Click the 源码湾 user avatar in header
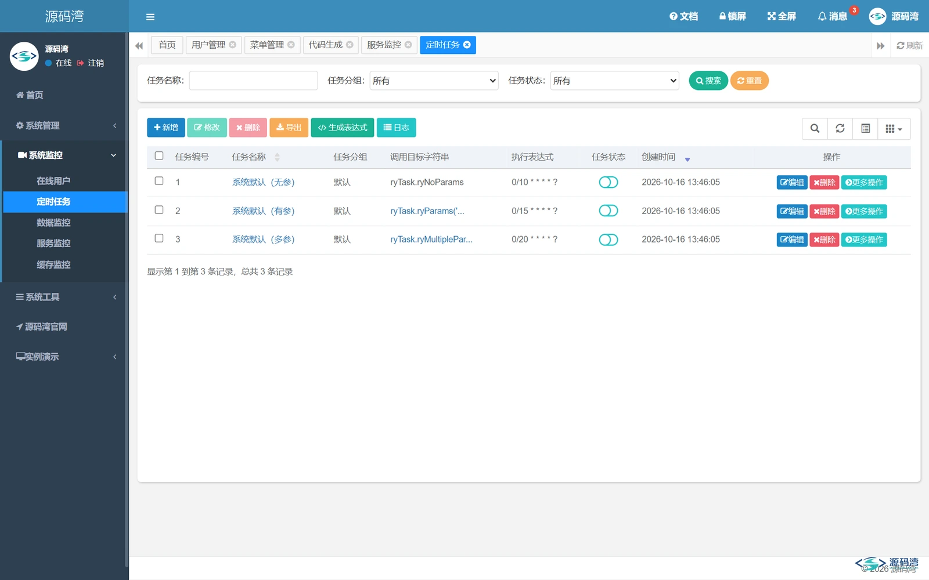929x580 pixels. click(x=877, y=16)
